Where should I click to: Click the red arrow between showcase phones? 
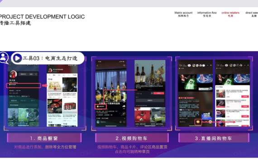45,86
